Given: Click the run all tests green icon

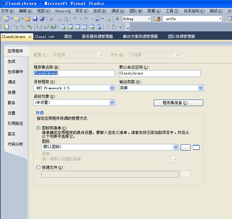Looking at the screenshot, I should click(30, 27).
